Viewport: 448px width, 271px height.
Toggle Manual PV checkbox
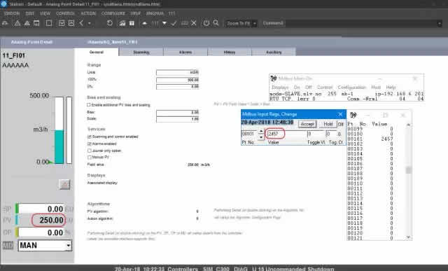coord(90,158)
